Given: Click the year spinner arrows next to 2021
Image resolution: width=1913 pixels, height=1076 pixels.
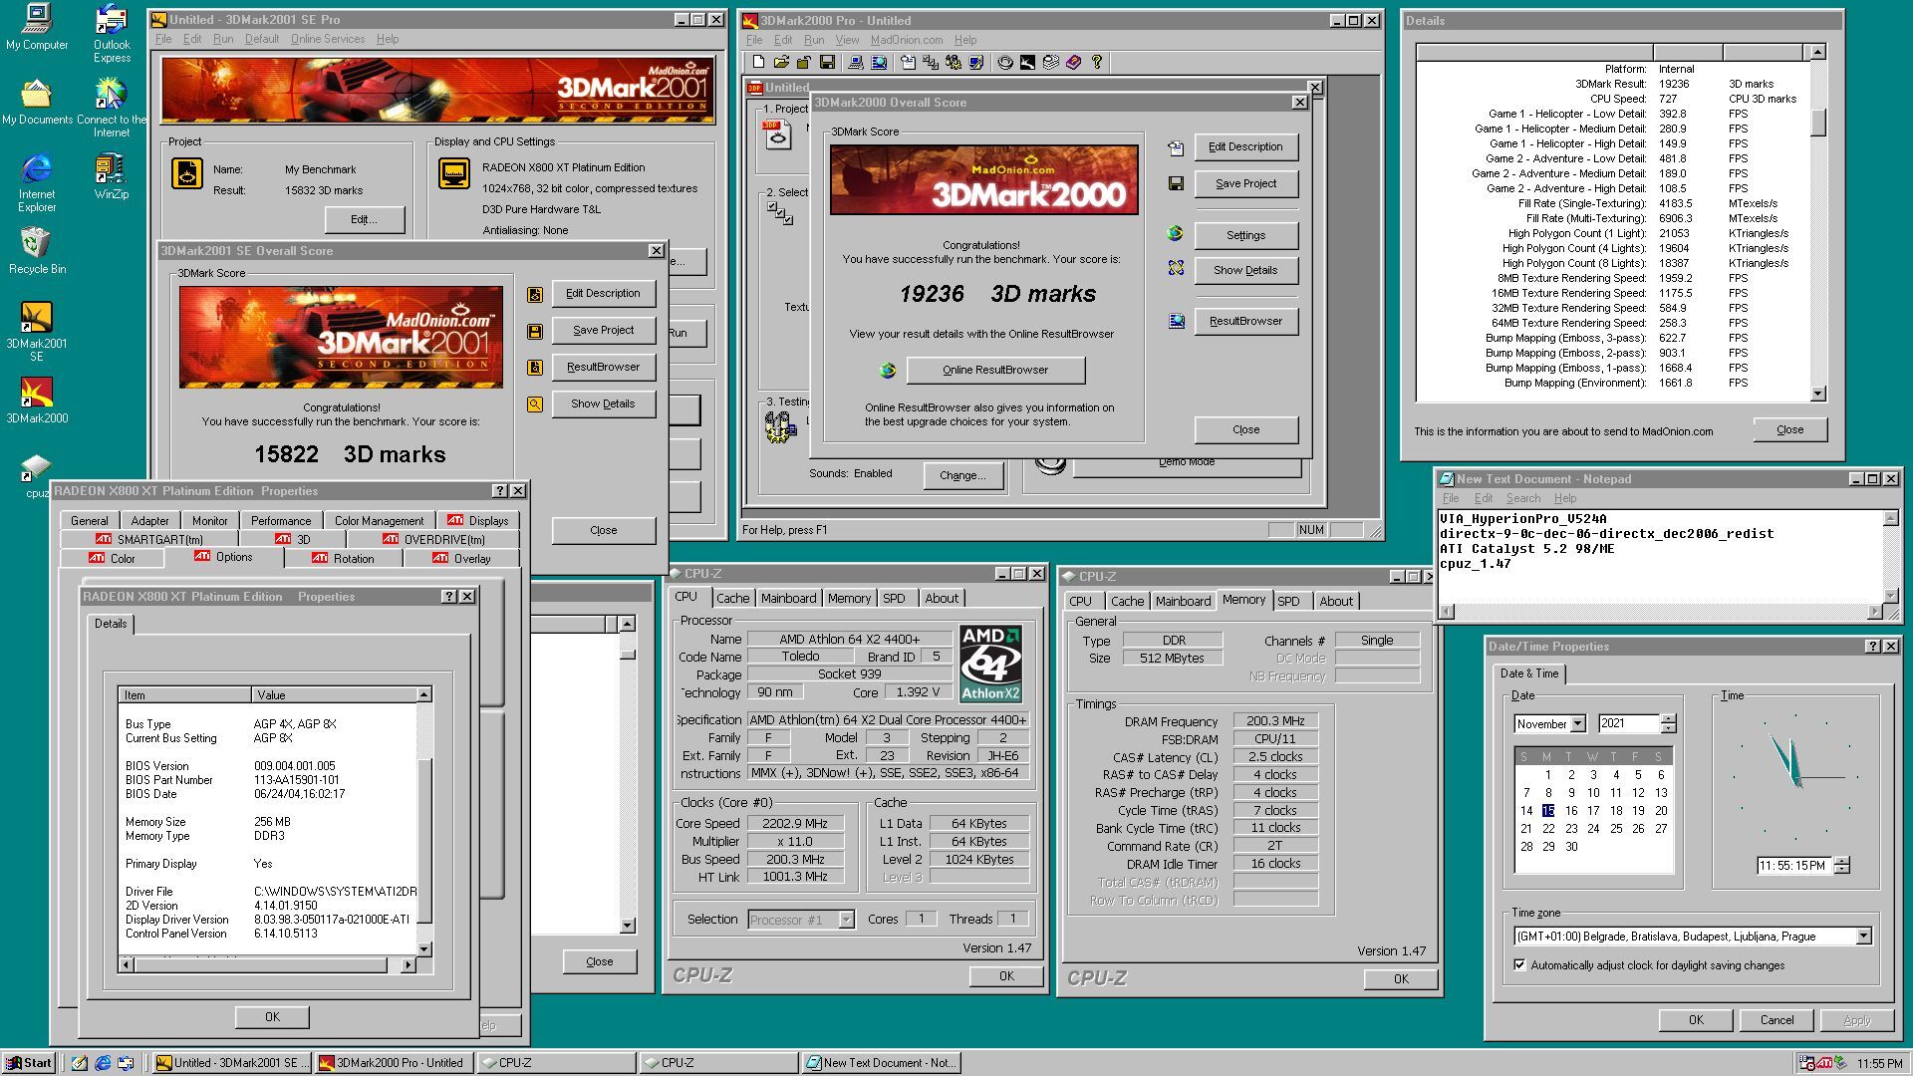Looking at the screenshot, I should [1669, 723].
